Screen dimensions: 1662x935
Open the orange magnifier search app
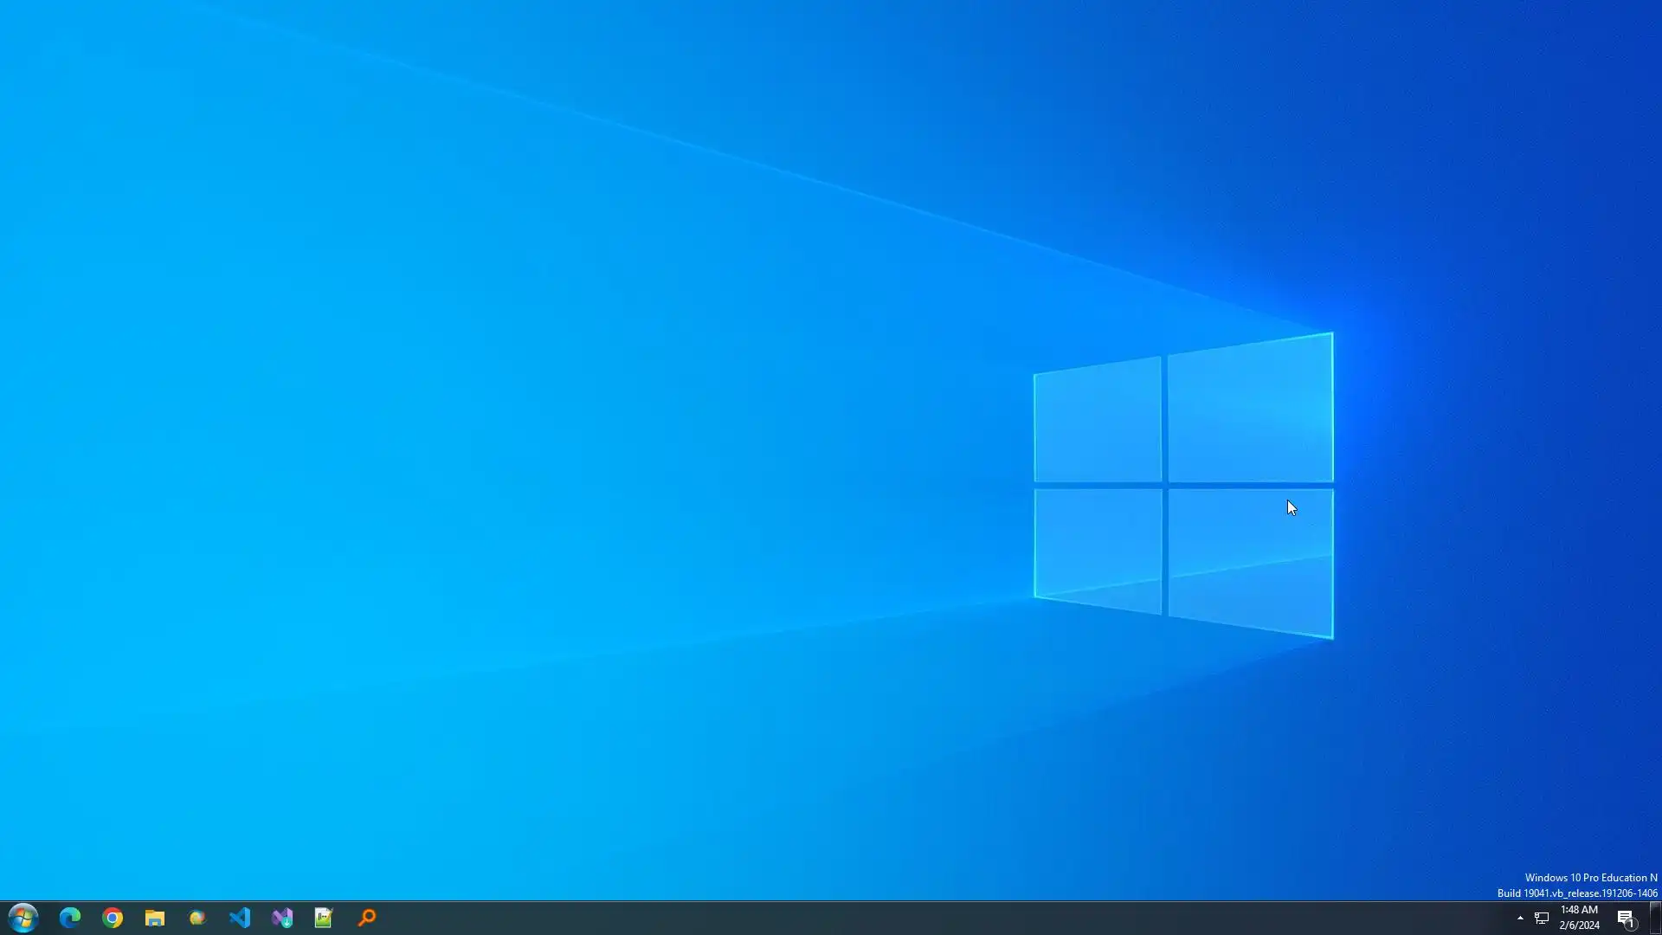(x=367, y=918)
